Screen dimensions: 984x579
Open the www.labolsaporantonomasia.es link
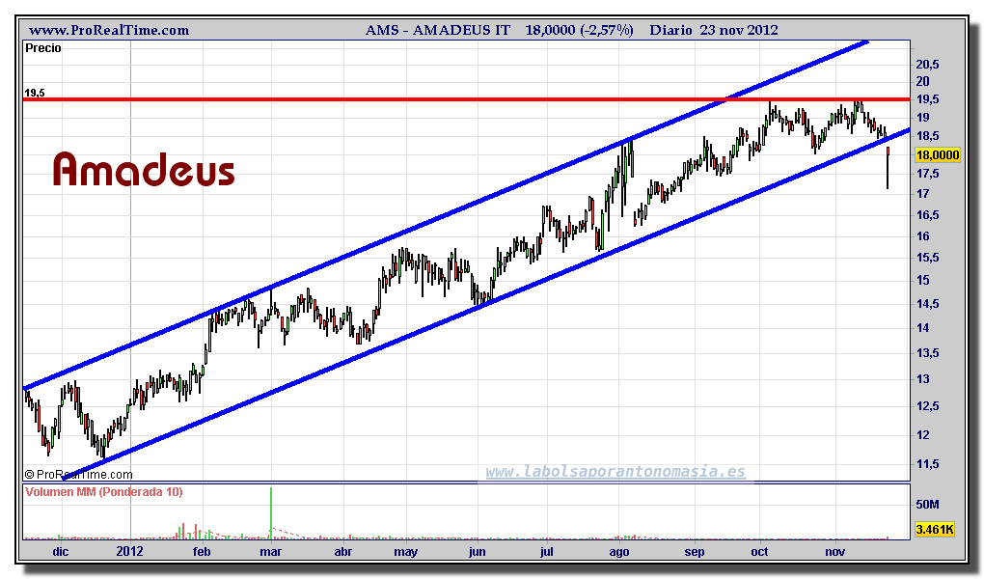click(x=615, y=472)
